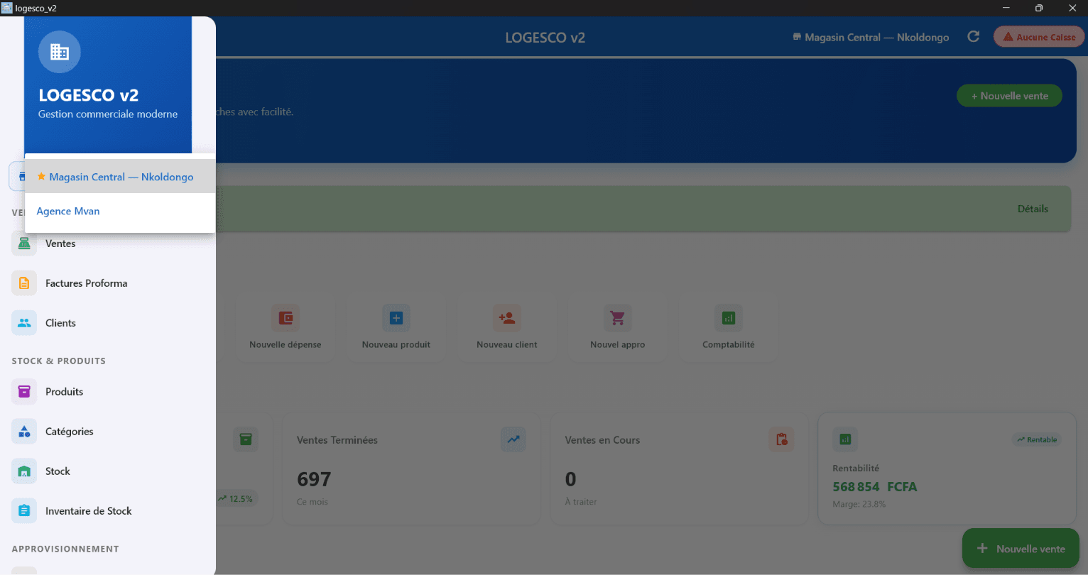1088x575 pixels.
Task: Click the Produits box icon
Action: [24, 392]
